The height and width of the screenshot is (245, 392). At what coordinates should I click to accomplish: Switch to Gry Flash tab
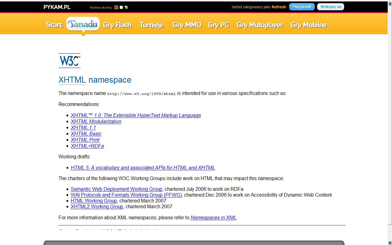(x=117, y=25)
